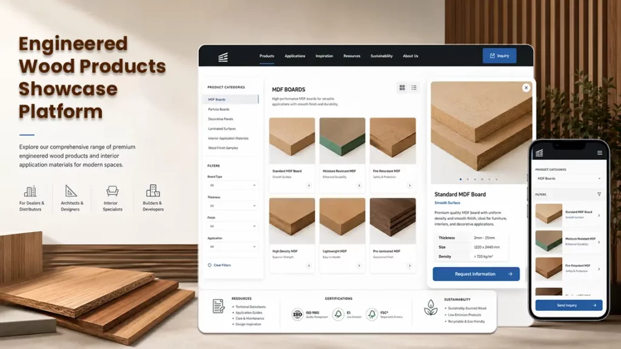
Task: Open the Lightweight MDF card image
Action: (342, 221)
